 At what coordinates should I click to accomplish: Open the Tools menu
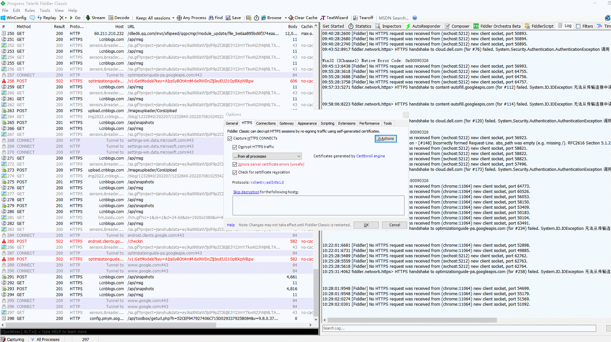(x=45, y=10)
